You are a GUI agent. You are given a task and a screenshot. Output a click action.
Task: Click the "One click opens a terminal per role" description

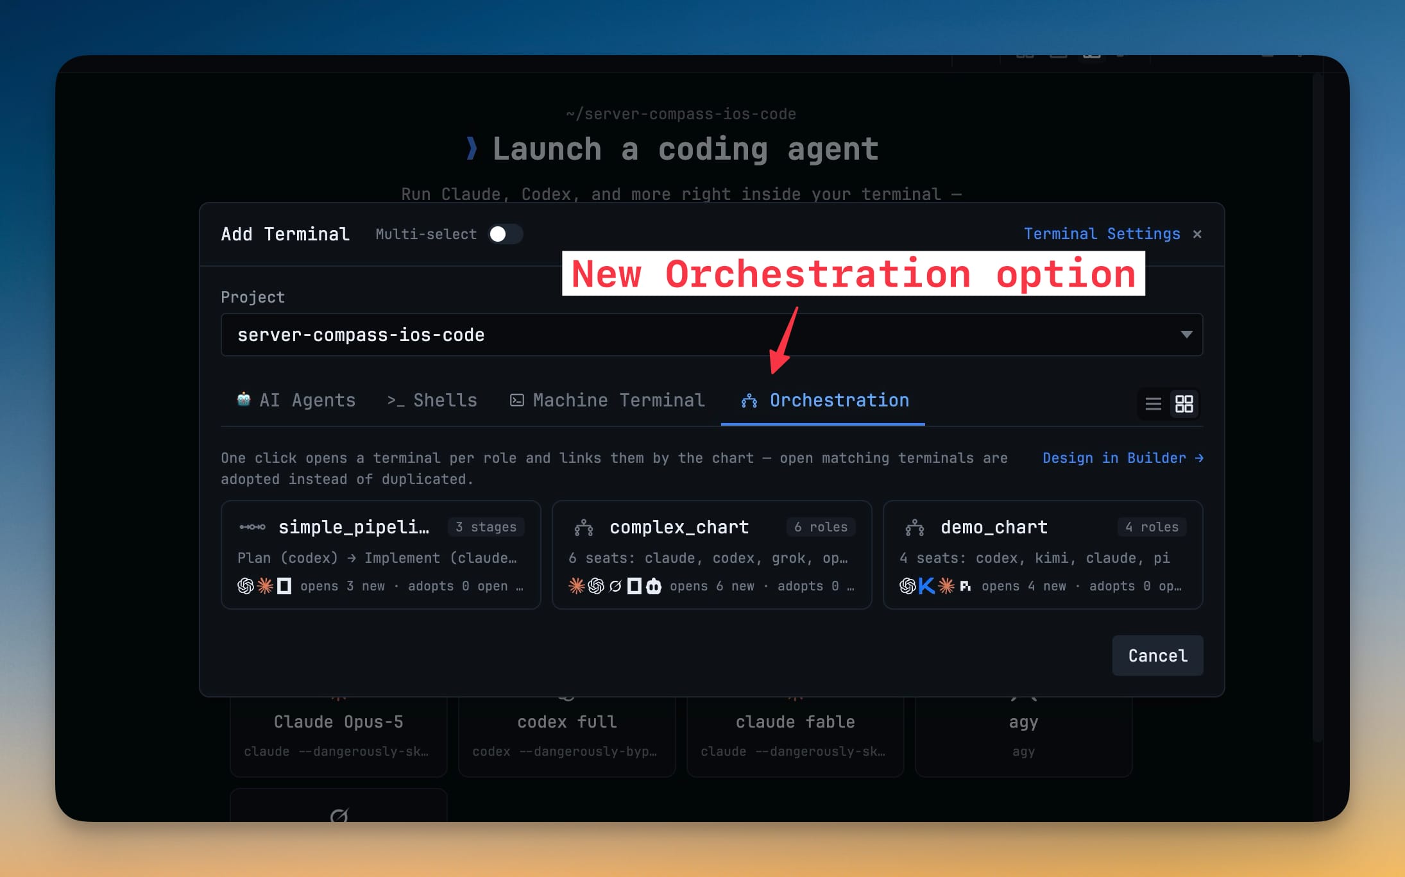(614, 469)
